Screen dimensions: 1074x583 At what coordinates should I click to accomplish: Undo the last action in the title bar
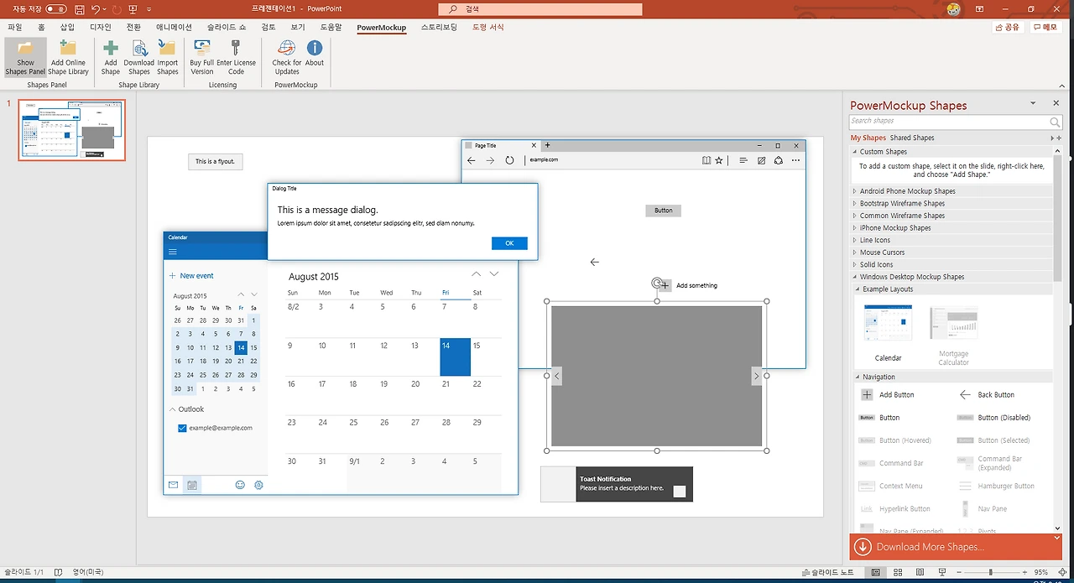click(x=96, y=9)
